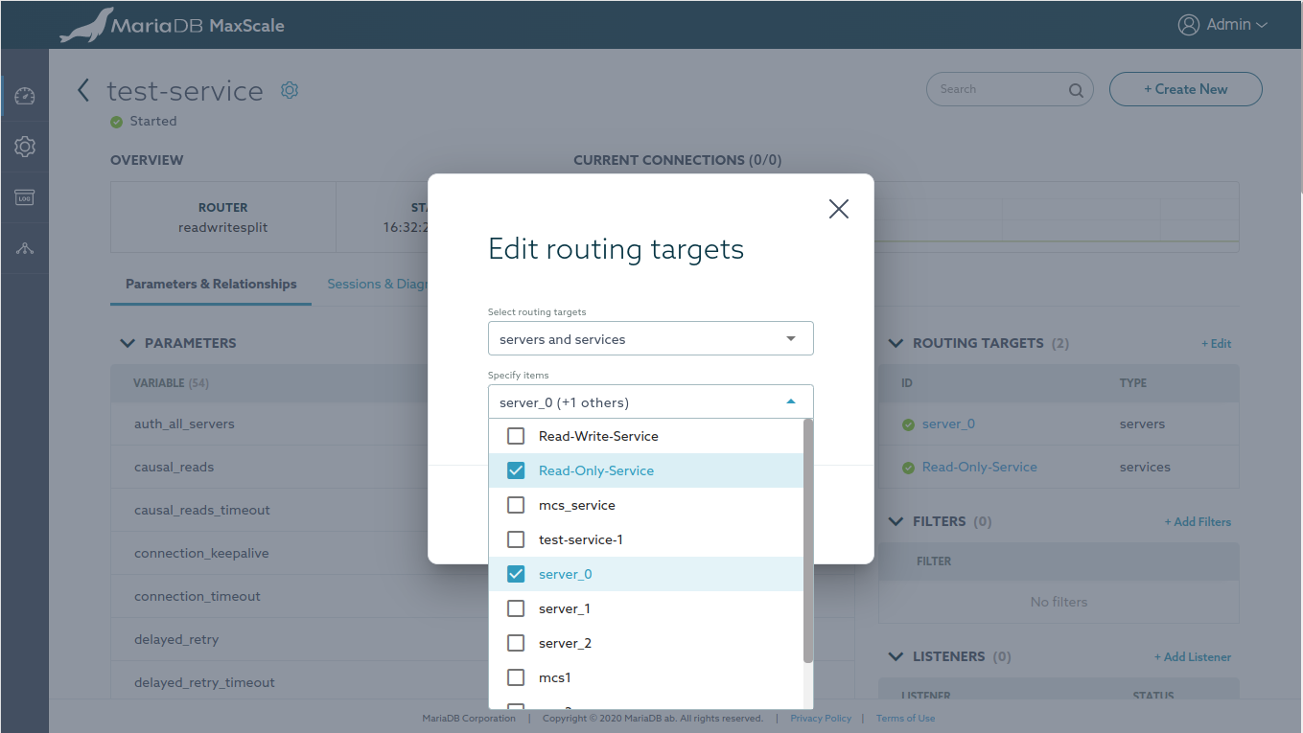
Task: Check the Read-Write-Service checkbox
Action: [516, 436]
